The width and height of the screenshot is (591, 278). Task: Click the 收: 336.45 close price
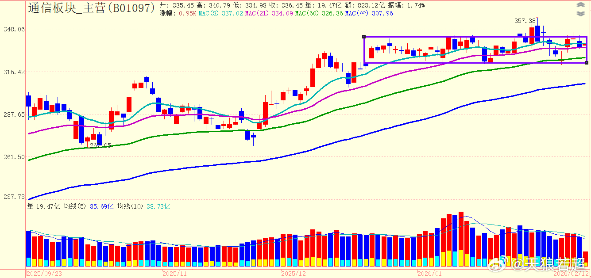[x=287, y=5]
